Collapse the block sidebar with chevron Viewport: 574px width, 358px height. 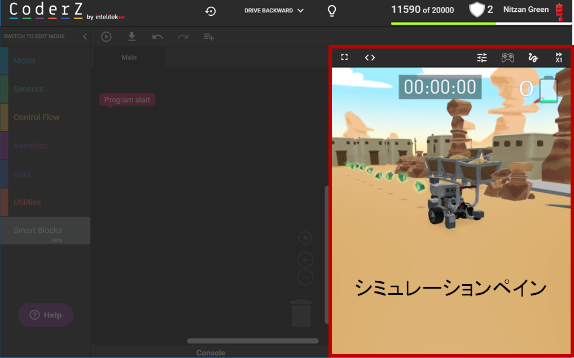85,37
